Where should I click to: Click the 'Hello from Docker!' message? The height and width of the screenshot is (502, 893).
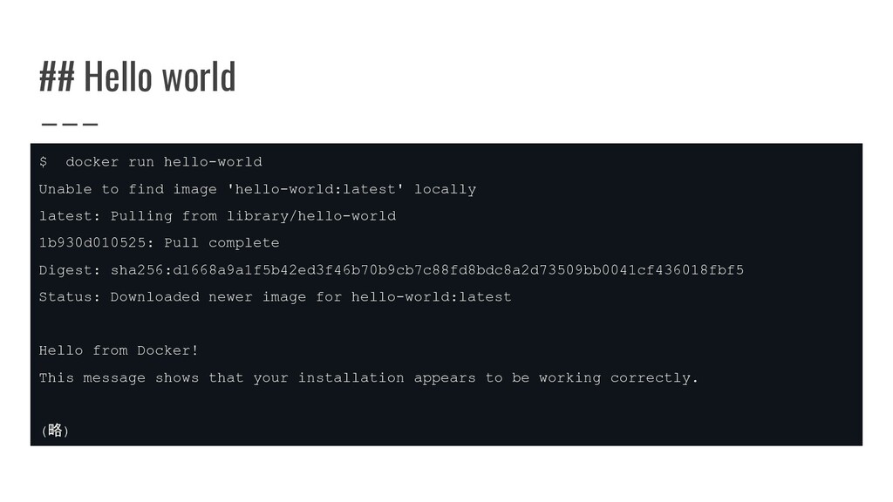(x=119, y=350)
